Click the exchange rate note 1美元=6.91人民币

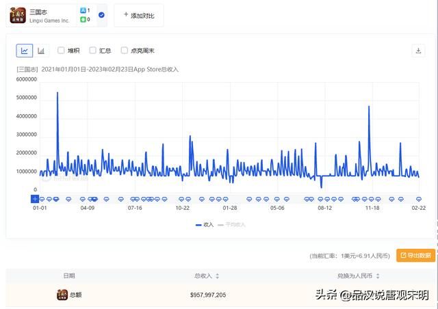click(x=350, y=256)
